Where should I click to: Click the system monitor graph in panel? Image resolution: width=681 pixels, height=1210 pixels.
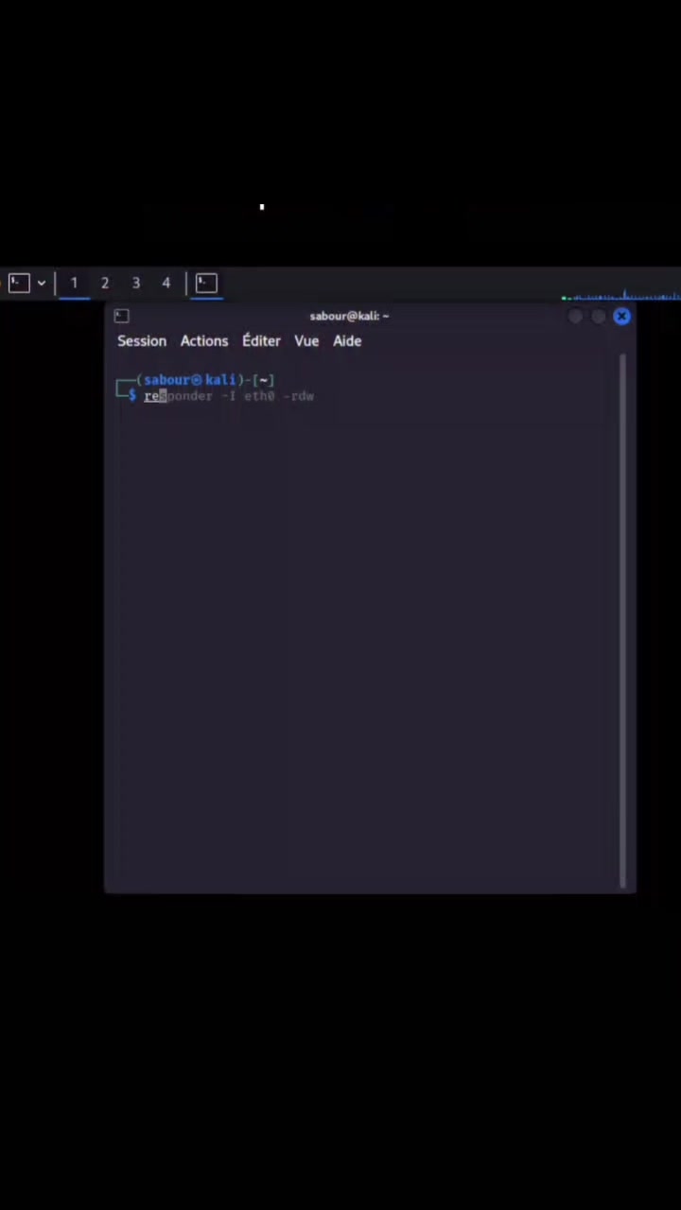click(x=620, y=294)
